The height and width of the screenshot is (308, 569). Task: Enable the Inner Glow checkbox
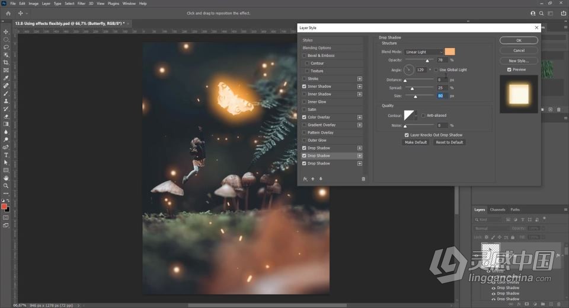coord(304,102)
